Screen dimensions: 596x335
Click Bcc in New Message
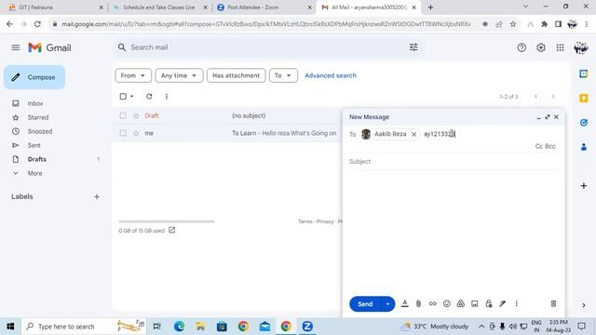(x=550, y=146)
